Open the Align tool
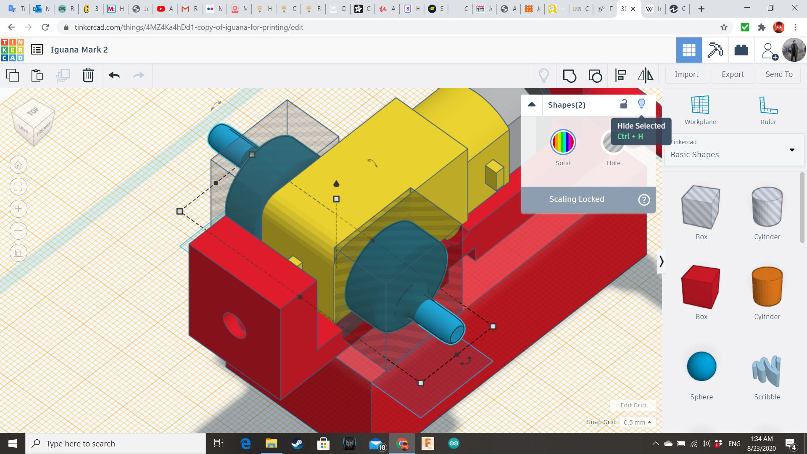807x454 pixels. pyautogui.click(x=620, y=76)
